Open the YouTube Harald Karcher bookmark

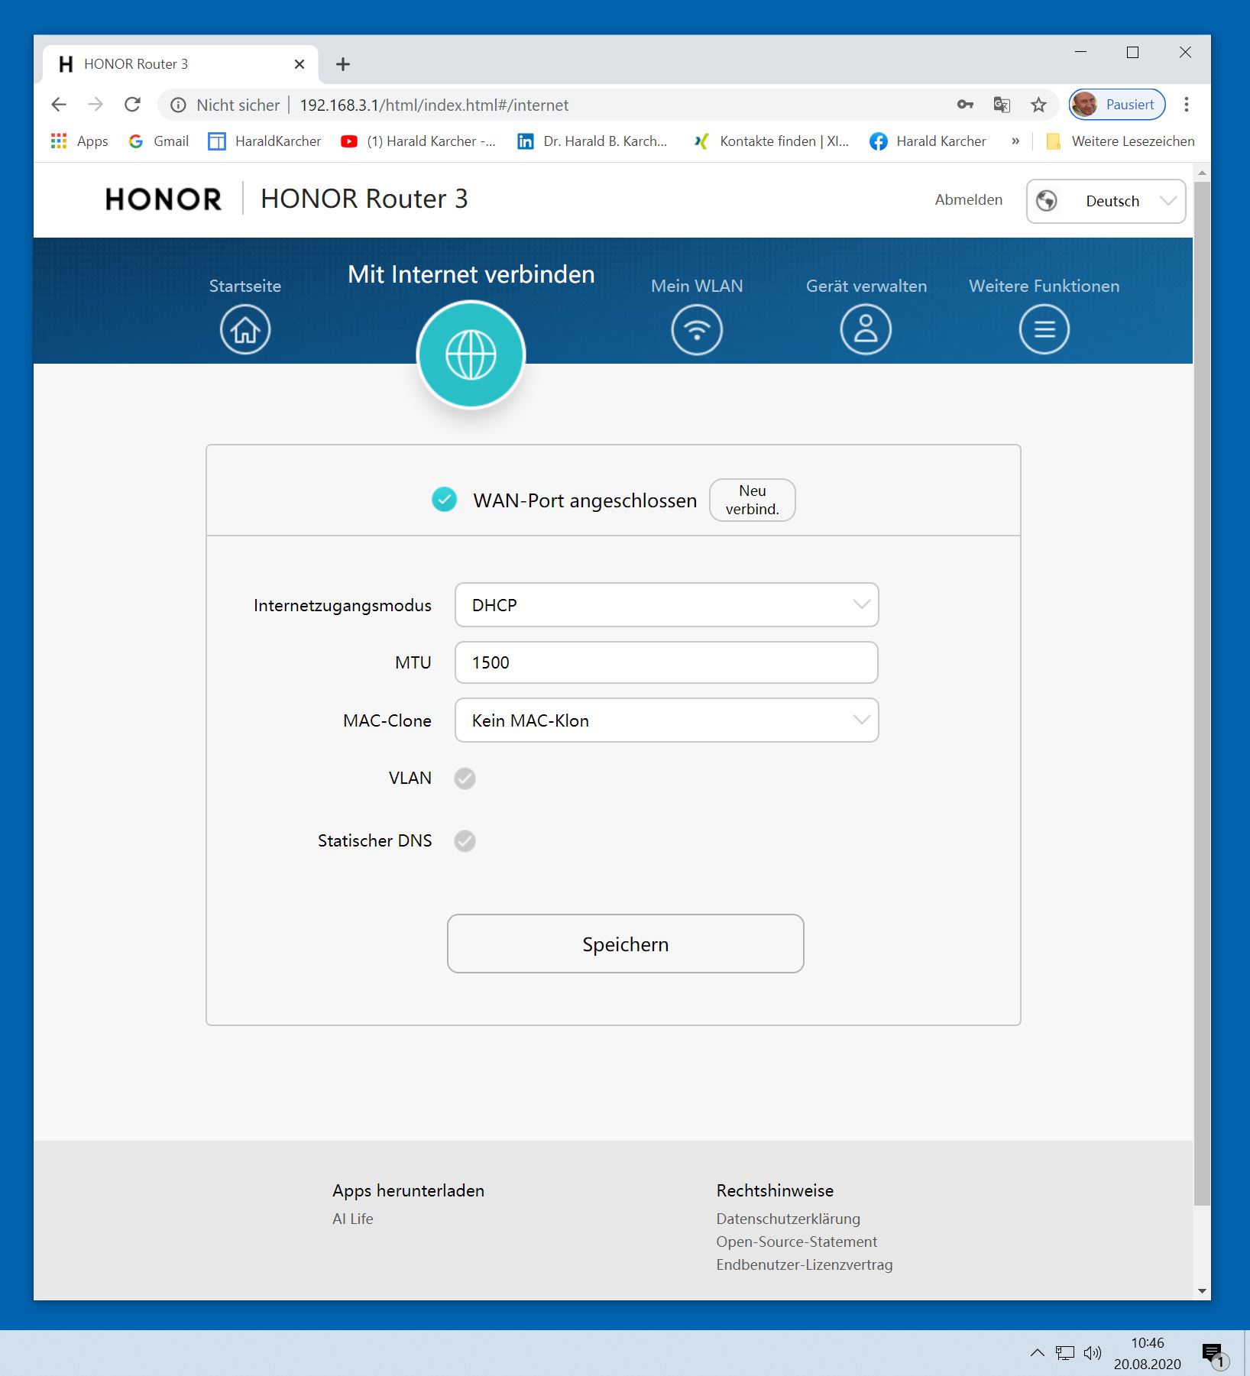(x=419, y=141)
